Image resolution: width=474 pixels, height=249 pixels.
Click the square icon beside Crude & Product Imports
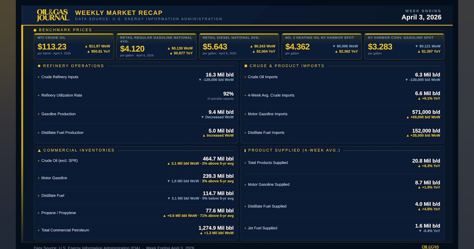(x=246, y=66)
